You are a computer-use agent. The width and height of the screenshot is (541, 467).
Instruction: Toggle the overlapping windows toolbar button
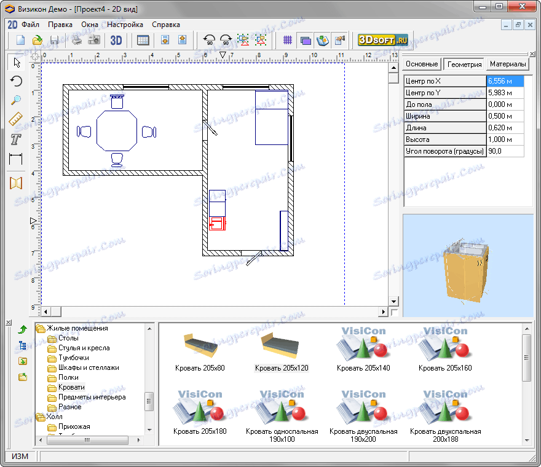(x=306, y=41)
